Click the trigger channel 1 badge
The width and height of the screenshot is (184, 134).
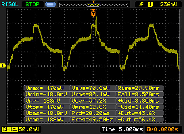pos(150,5)
